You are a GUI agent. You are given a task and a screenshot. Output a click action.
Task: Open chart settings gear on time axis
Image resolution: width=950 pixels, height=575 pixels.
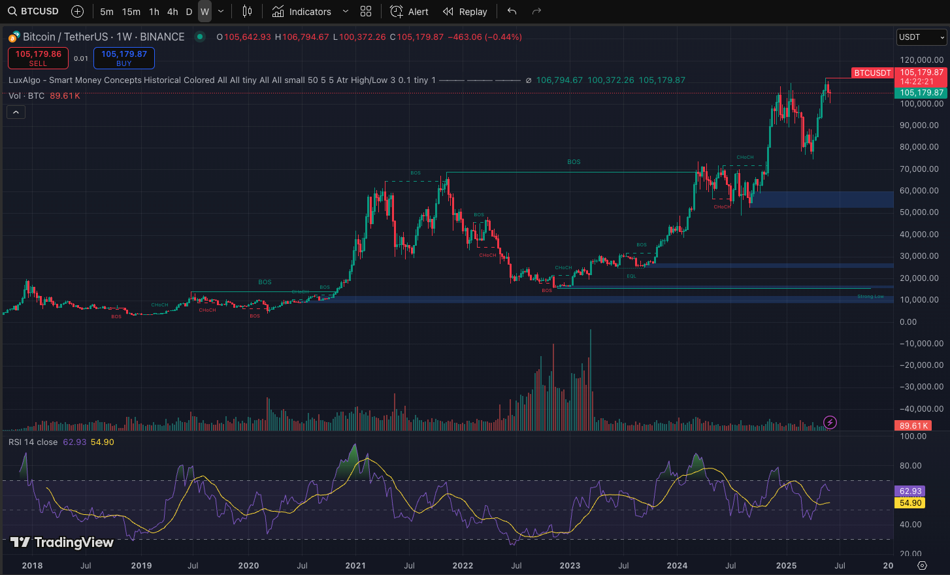(922, 565)
